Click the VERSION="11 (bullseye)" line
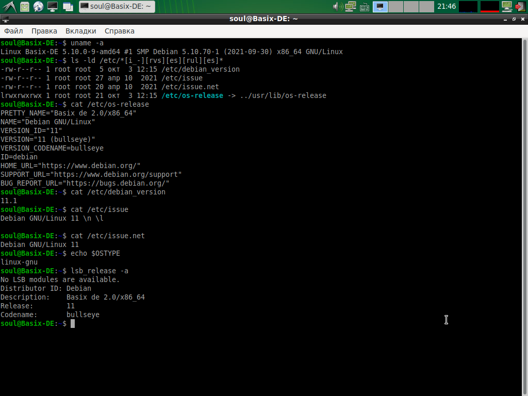 [48, 139]
